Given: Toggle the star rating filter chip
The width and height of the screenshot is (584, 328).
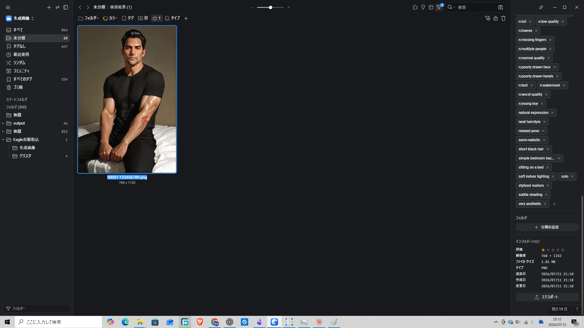Looking at the screenshot, I should [157, 18].
